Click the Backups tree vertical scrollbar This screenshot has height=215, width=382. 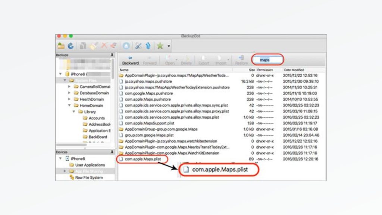click(113, 69)
